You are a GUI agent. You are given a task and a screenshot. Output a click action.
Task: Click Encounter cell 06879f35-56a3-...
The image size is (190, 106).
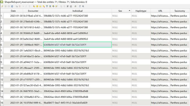[x=33, y=91]
